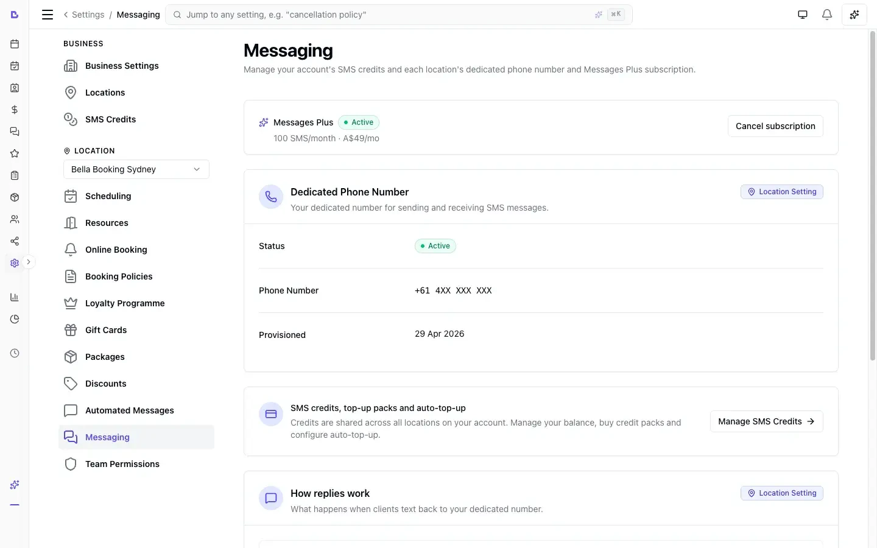This screenshot has height=548, width=877.
Task: Select Messaging in sidebar
Action: click(x=136, y=437)
